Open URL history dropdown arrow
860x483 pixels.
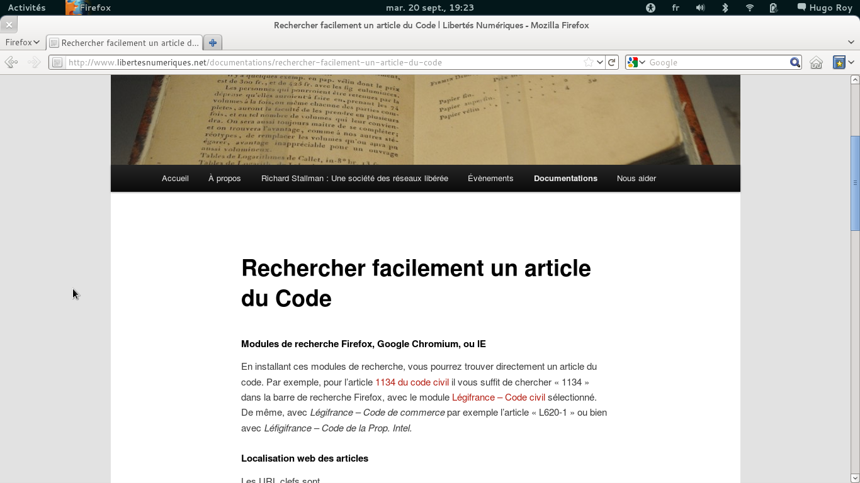pyautogui.click(x=600, y=62)
